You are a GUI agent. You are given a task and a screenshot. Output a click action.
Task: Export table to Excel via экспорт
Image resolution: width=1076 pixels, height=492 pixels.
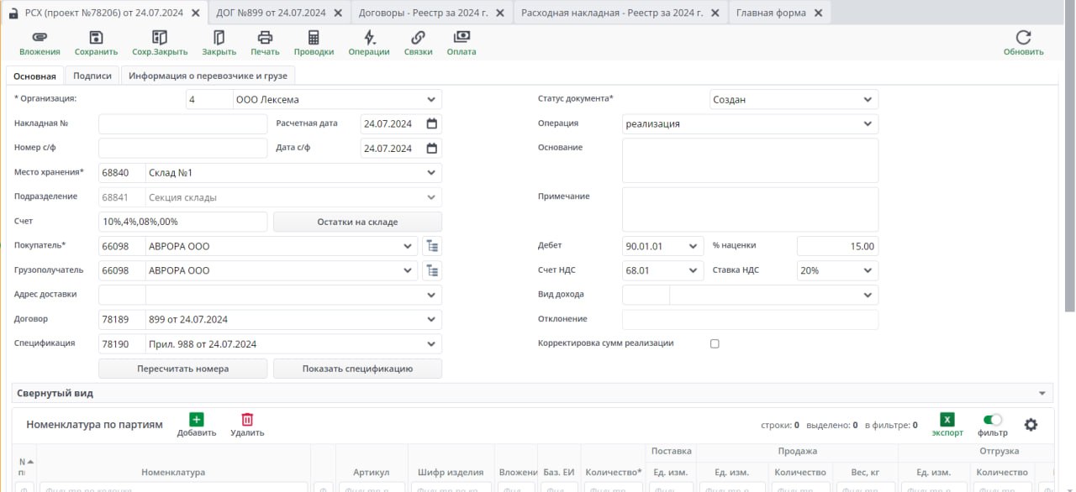947,420
